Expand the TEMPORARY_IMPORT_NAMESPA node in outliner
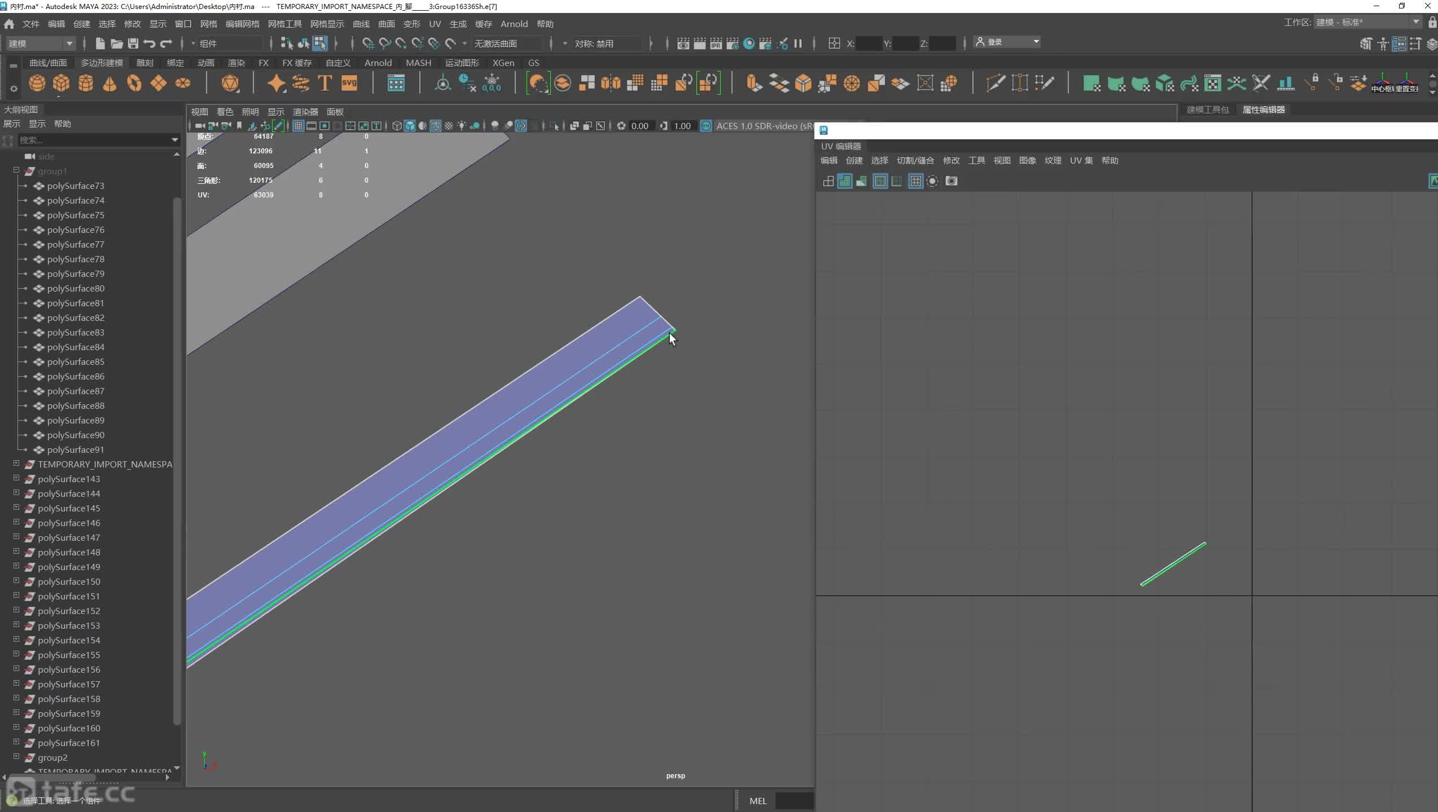This screenshot has width=1438, height=812. point(16,464)
